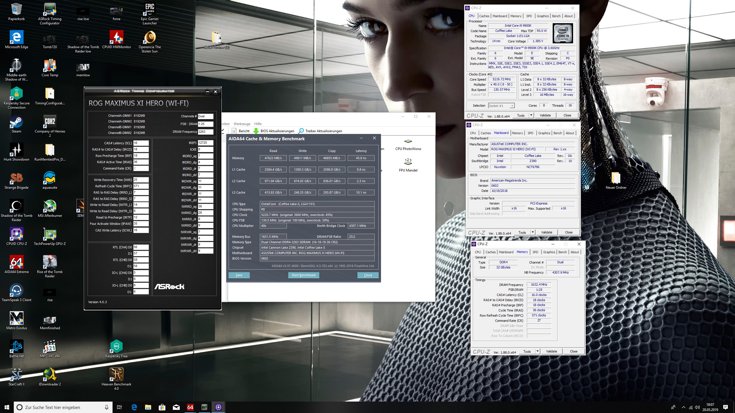Click the tREFI value field
Screen dimensions: 735x413
pos(205,143)
